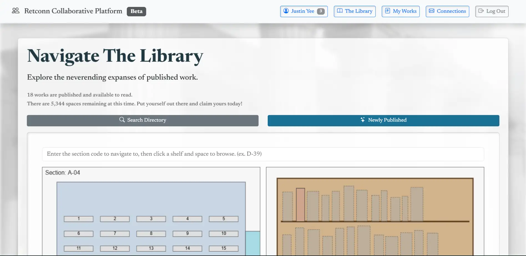Click the Retconn Collaborative Platform title link
Viewport: 526px width, 256px height.
[73, 11]
